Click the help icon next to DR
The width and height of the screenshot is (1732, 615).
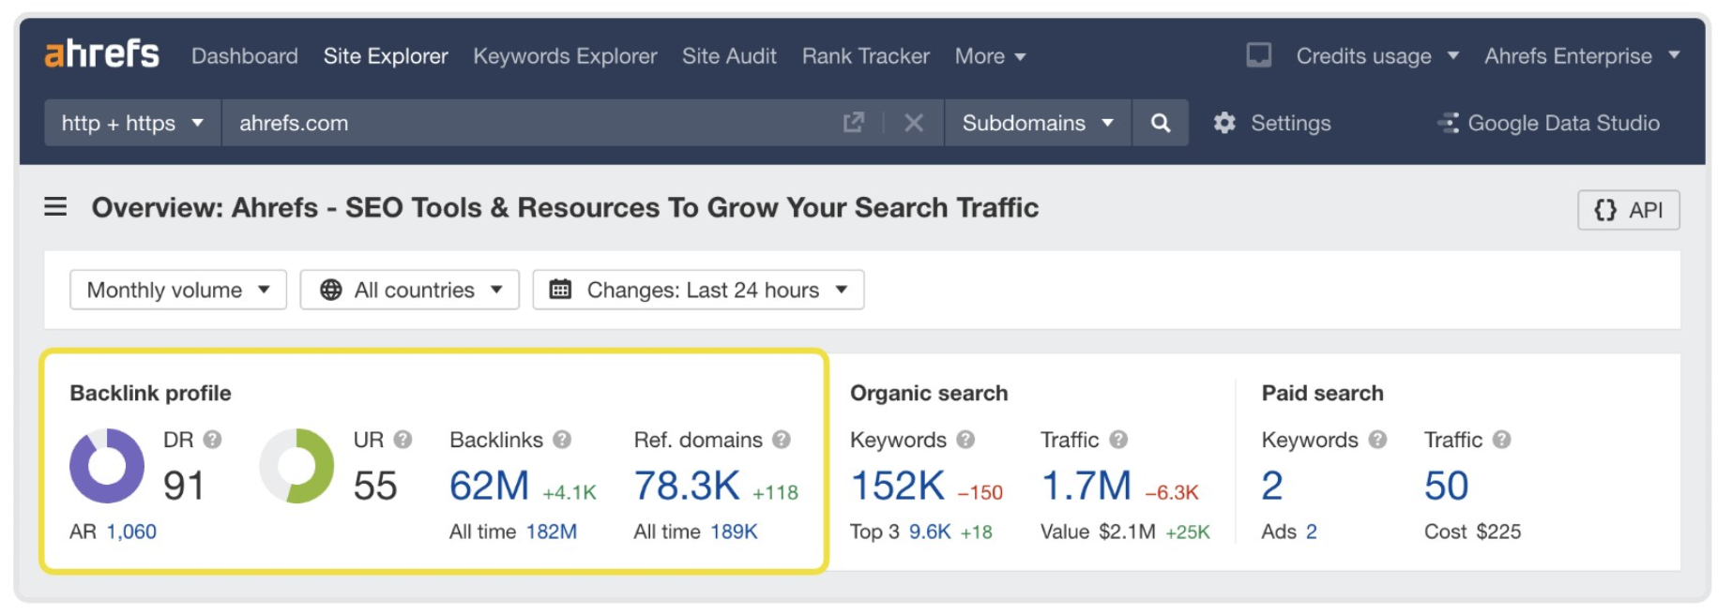(x=213, y=440)
